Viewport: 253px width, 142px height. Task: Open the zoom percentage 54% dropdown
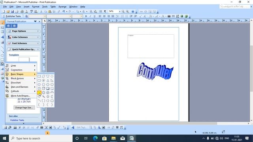119,11
